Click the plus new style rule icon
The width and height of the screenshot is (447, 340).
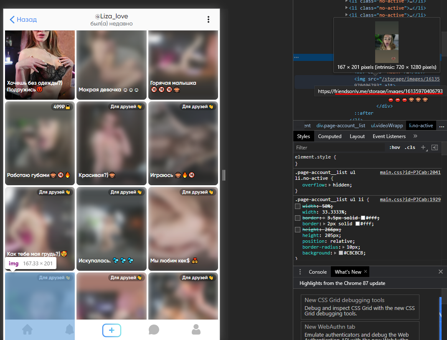click(423, 147)
